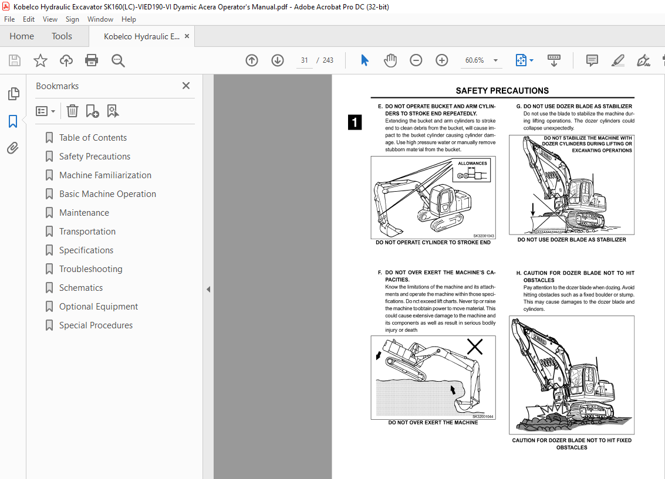Open the Troubleshooting bookmark

[x=91, y=269]
